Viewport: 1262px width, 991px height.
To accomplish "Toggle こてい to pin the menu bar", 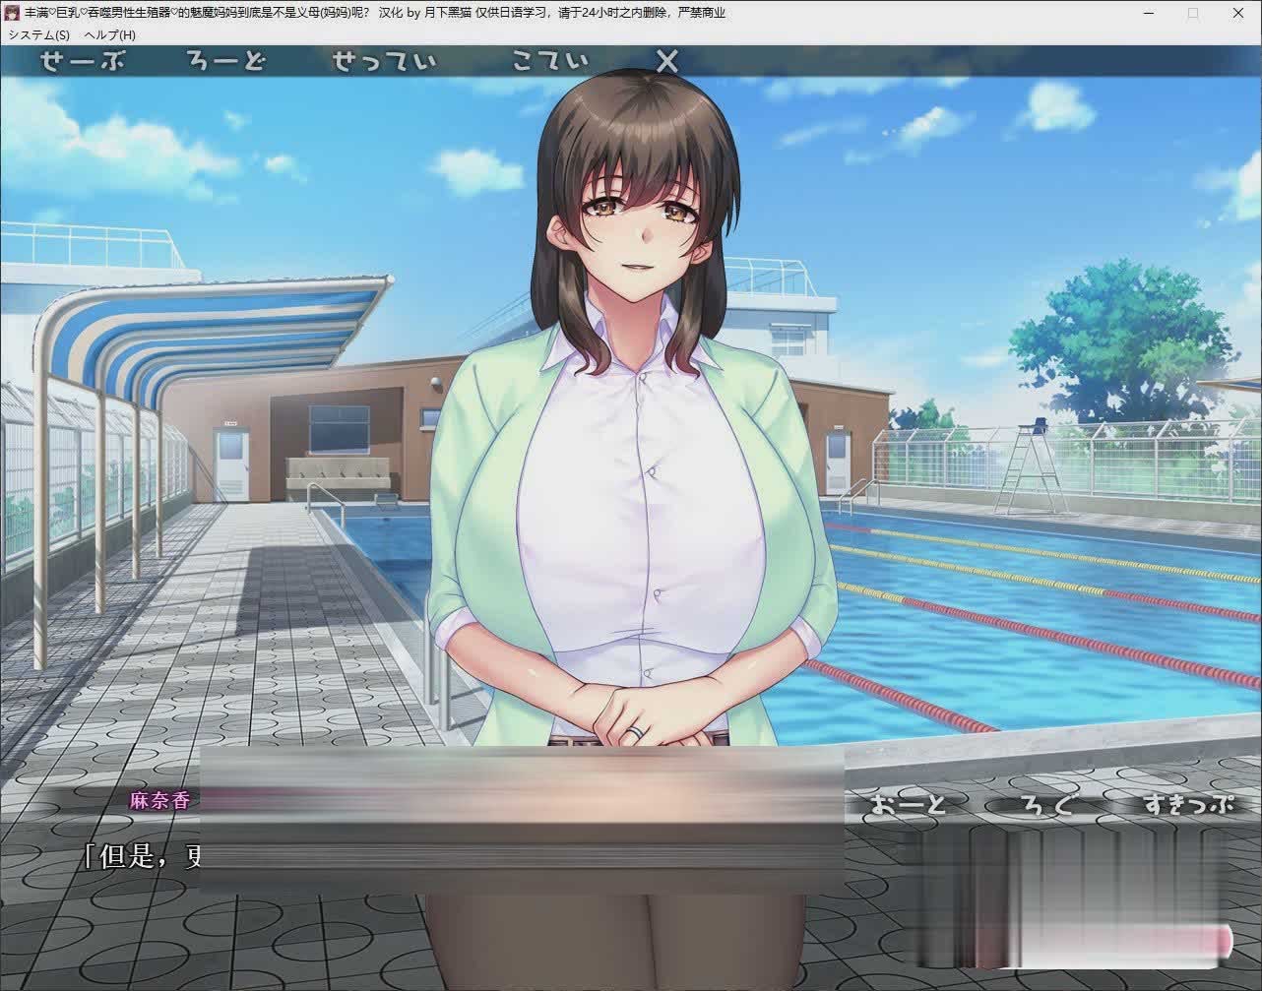I will tap(550, 62).
